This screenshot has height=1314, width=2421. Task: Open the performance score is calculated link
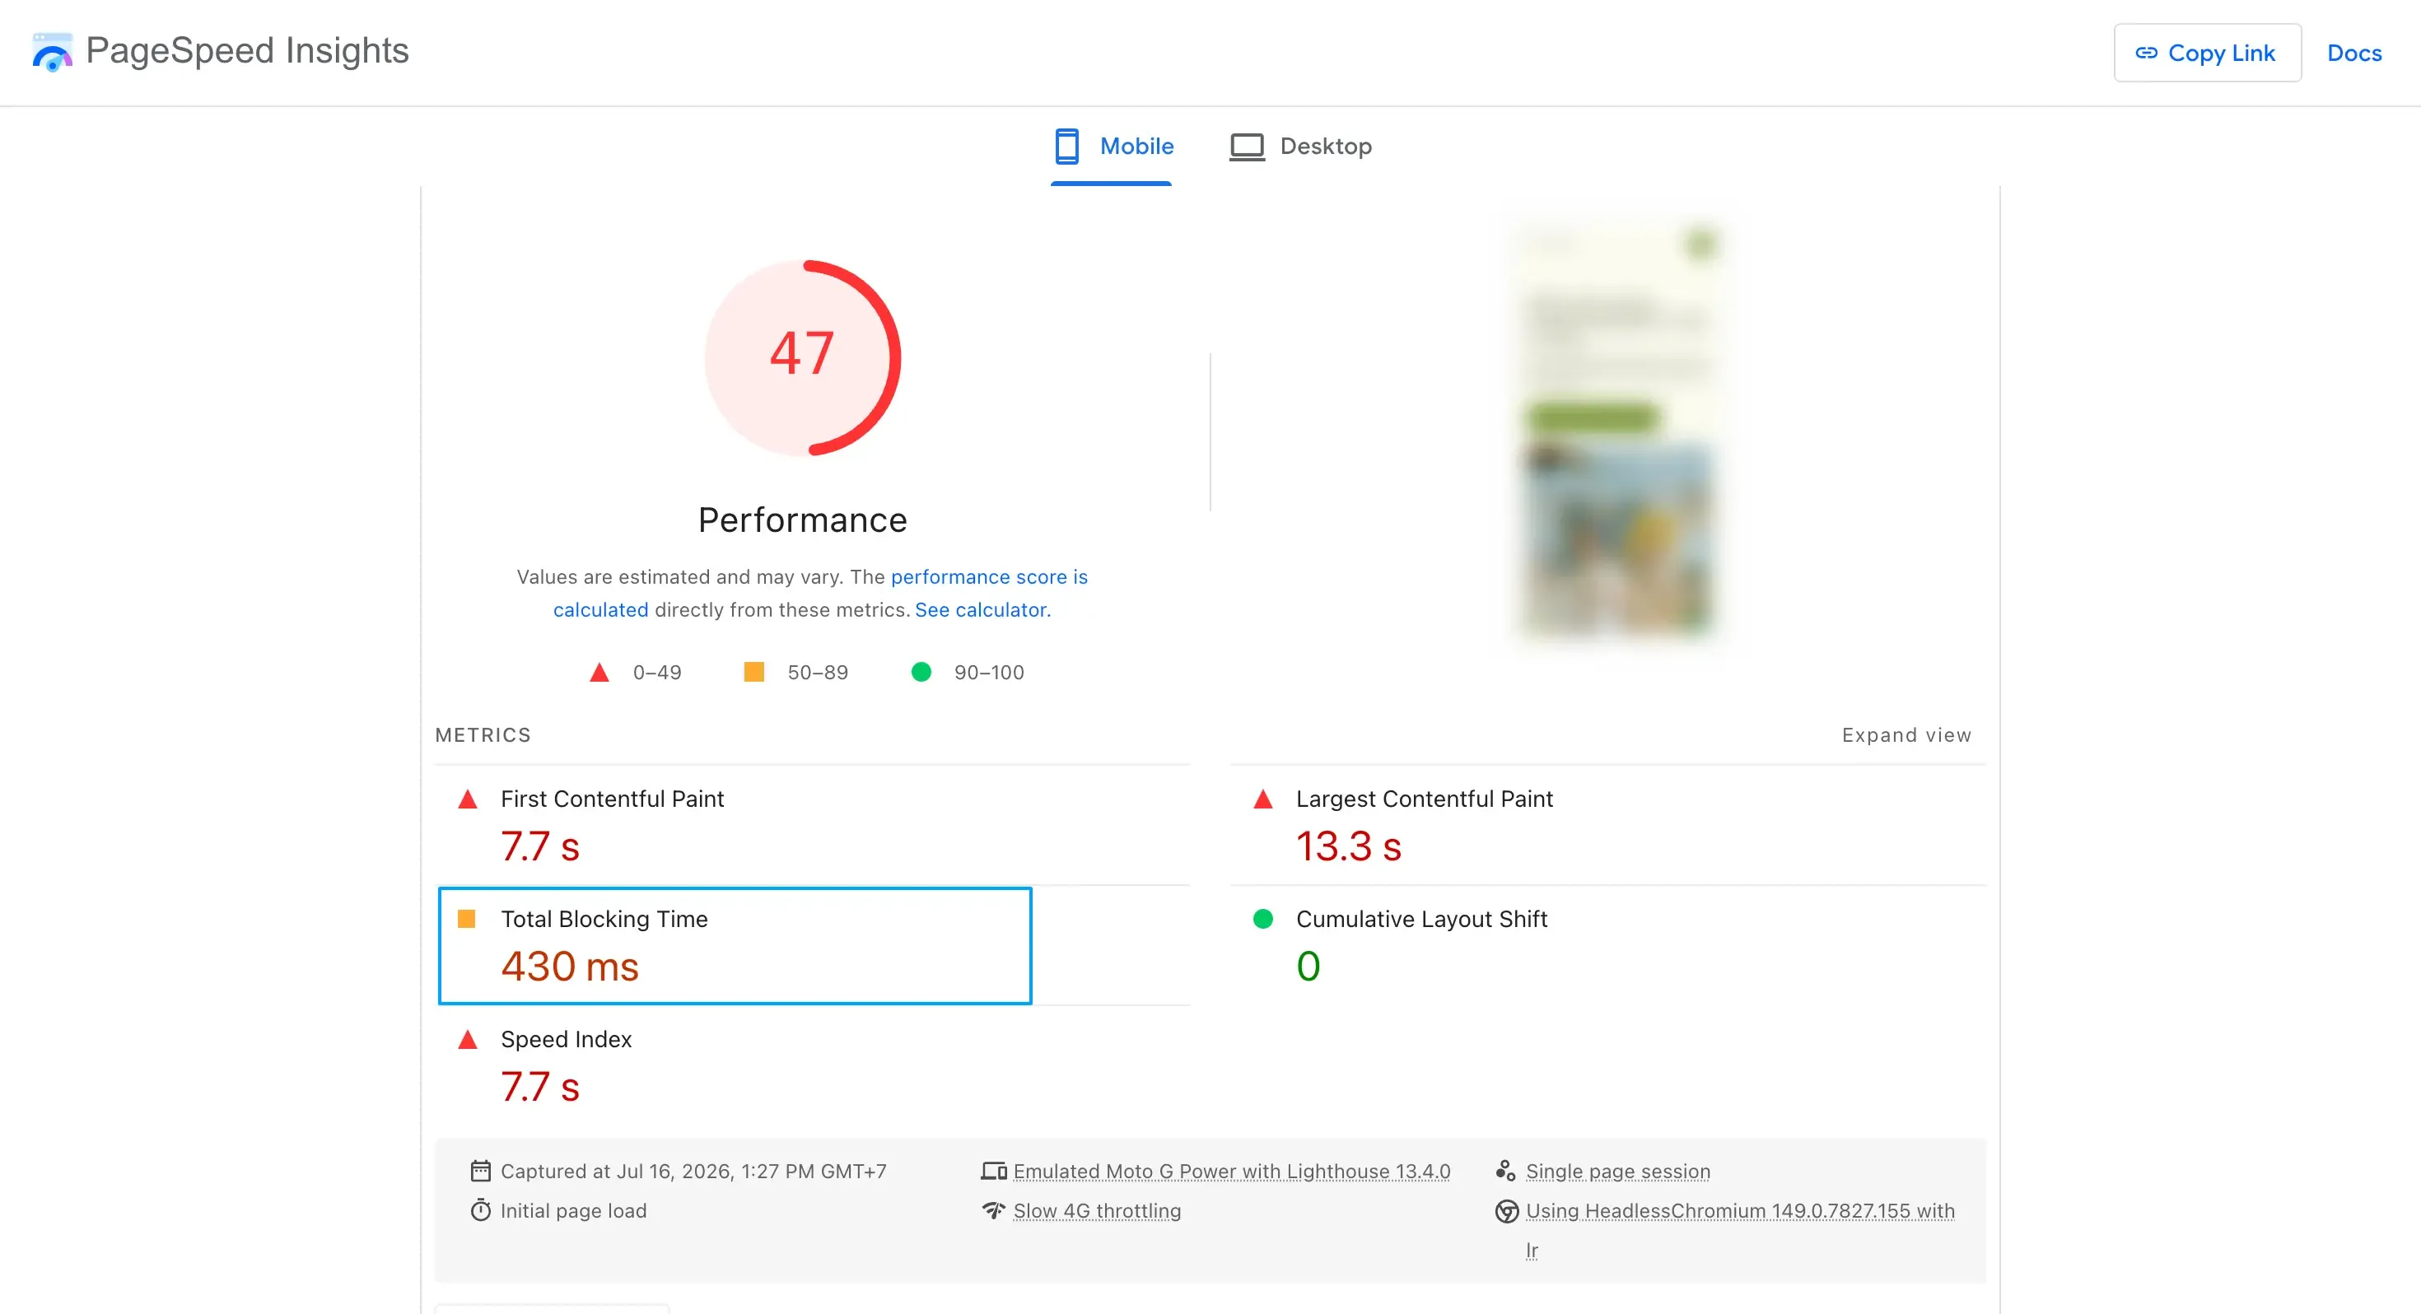coord(989,577)
